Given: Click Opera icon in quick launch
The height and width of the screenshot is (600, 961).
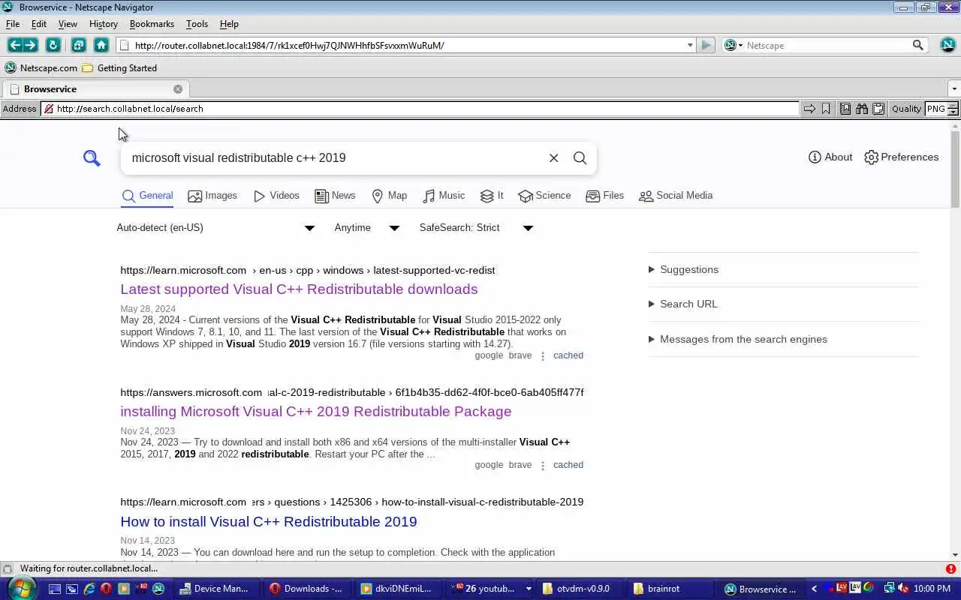Looking at the screenshot, I should [106, 589].
